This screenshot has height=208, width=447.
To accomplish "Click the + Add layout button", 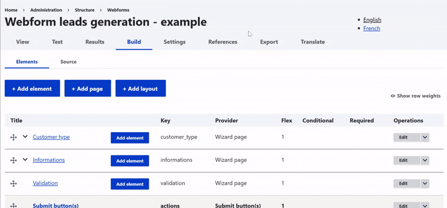I will click(x=141, y=89).
